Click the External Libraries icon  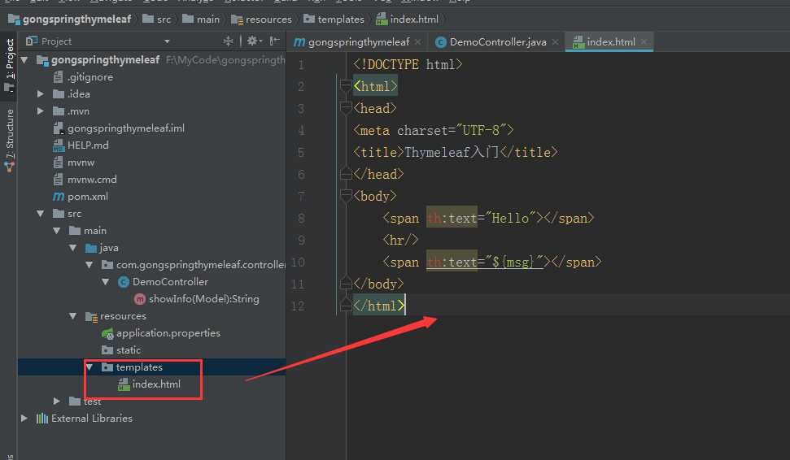(x=42, y=419)
